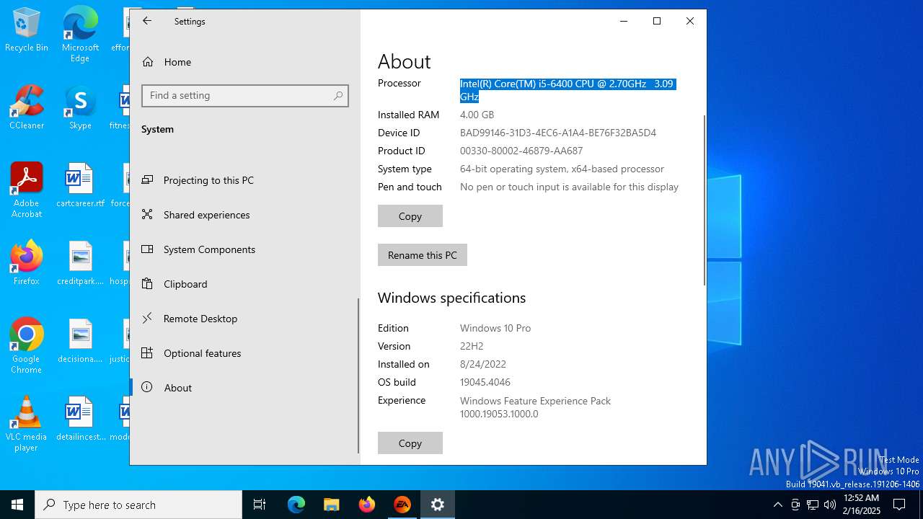Select Skype desktop icon
This screenshot has width=923, height=519.
point(80,108)
